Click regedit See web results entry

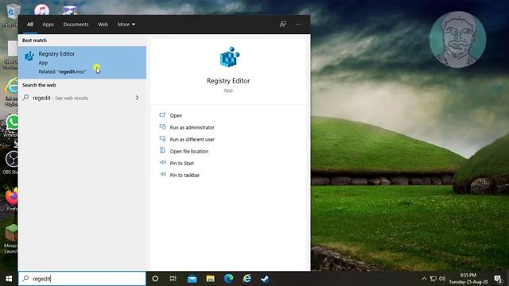82,98
